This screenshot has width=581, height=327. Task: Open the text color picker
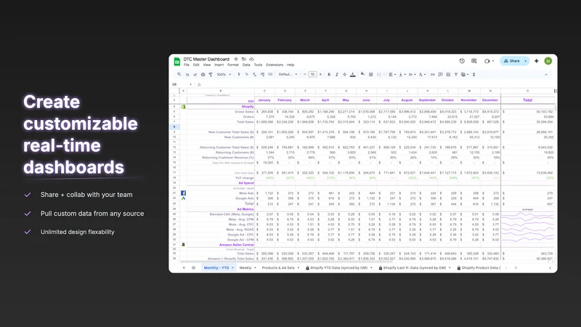[x=353, y=75]
